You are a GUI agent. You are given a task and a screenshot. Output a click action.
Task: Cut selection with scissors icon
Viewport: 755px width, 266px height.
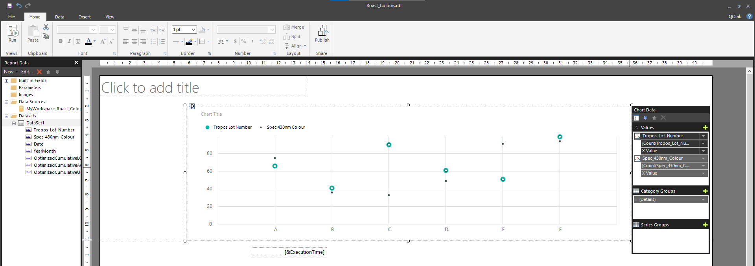click(46, 27)
